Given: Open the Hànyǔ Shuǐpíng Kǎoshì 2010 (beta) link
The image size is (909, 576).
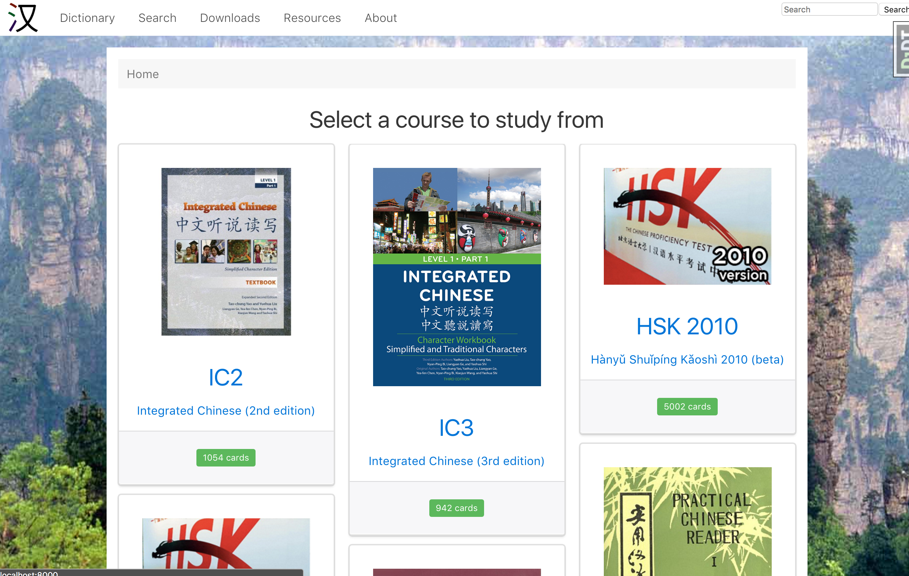Looking at the screenshot, I should click(x=687, y=360).
